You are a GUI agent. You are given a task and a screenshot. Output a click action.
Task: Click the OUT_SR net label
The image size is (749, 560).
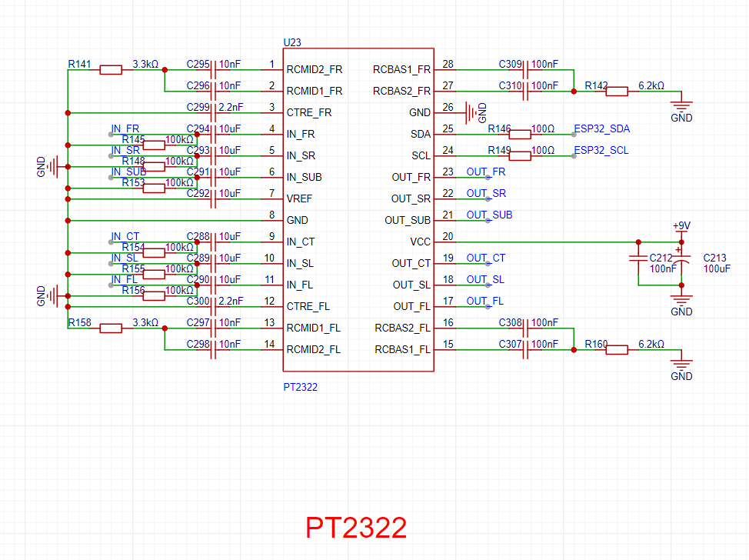(x=486, y=194)
